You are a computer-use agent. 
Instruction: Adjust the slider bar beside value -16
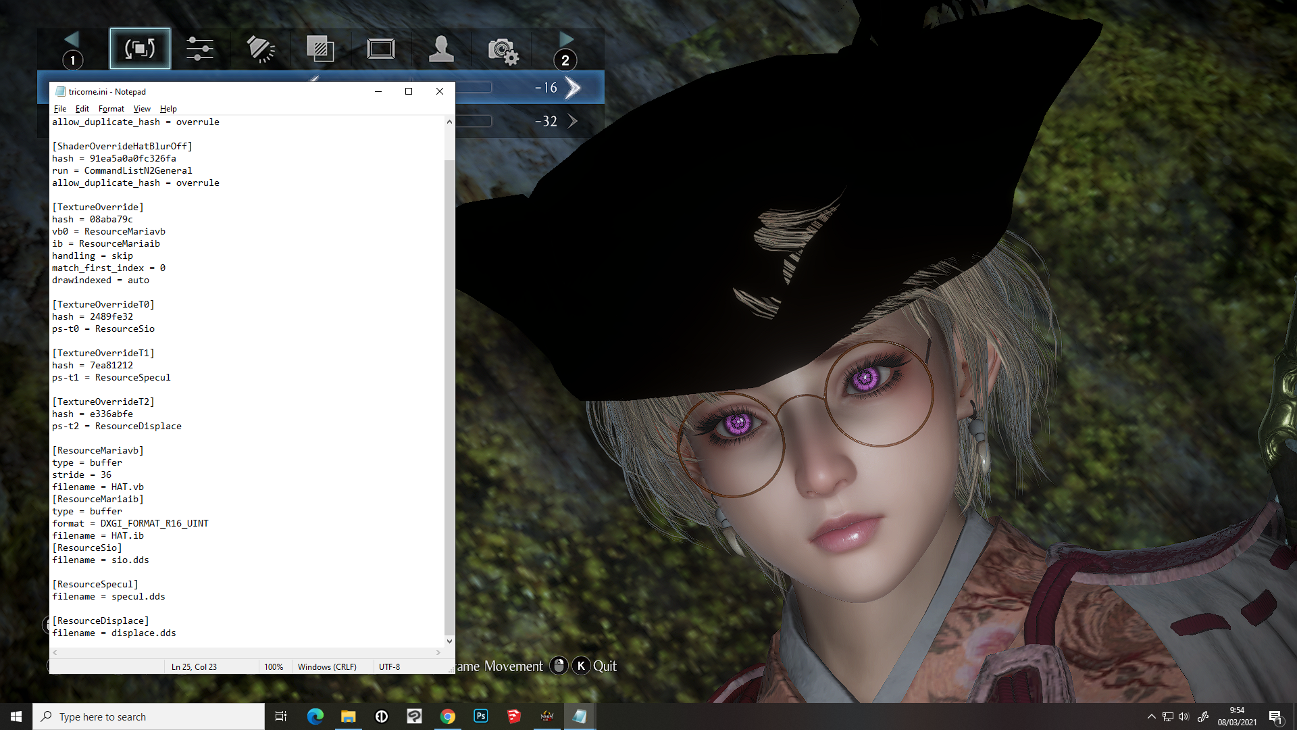click(x=474, y=87)
